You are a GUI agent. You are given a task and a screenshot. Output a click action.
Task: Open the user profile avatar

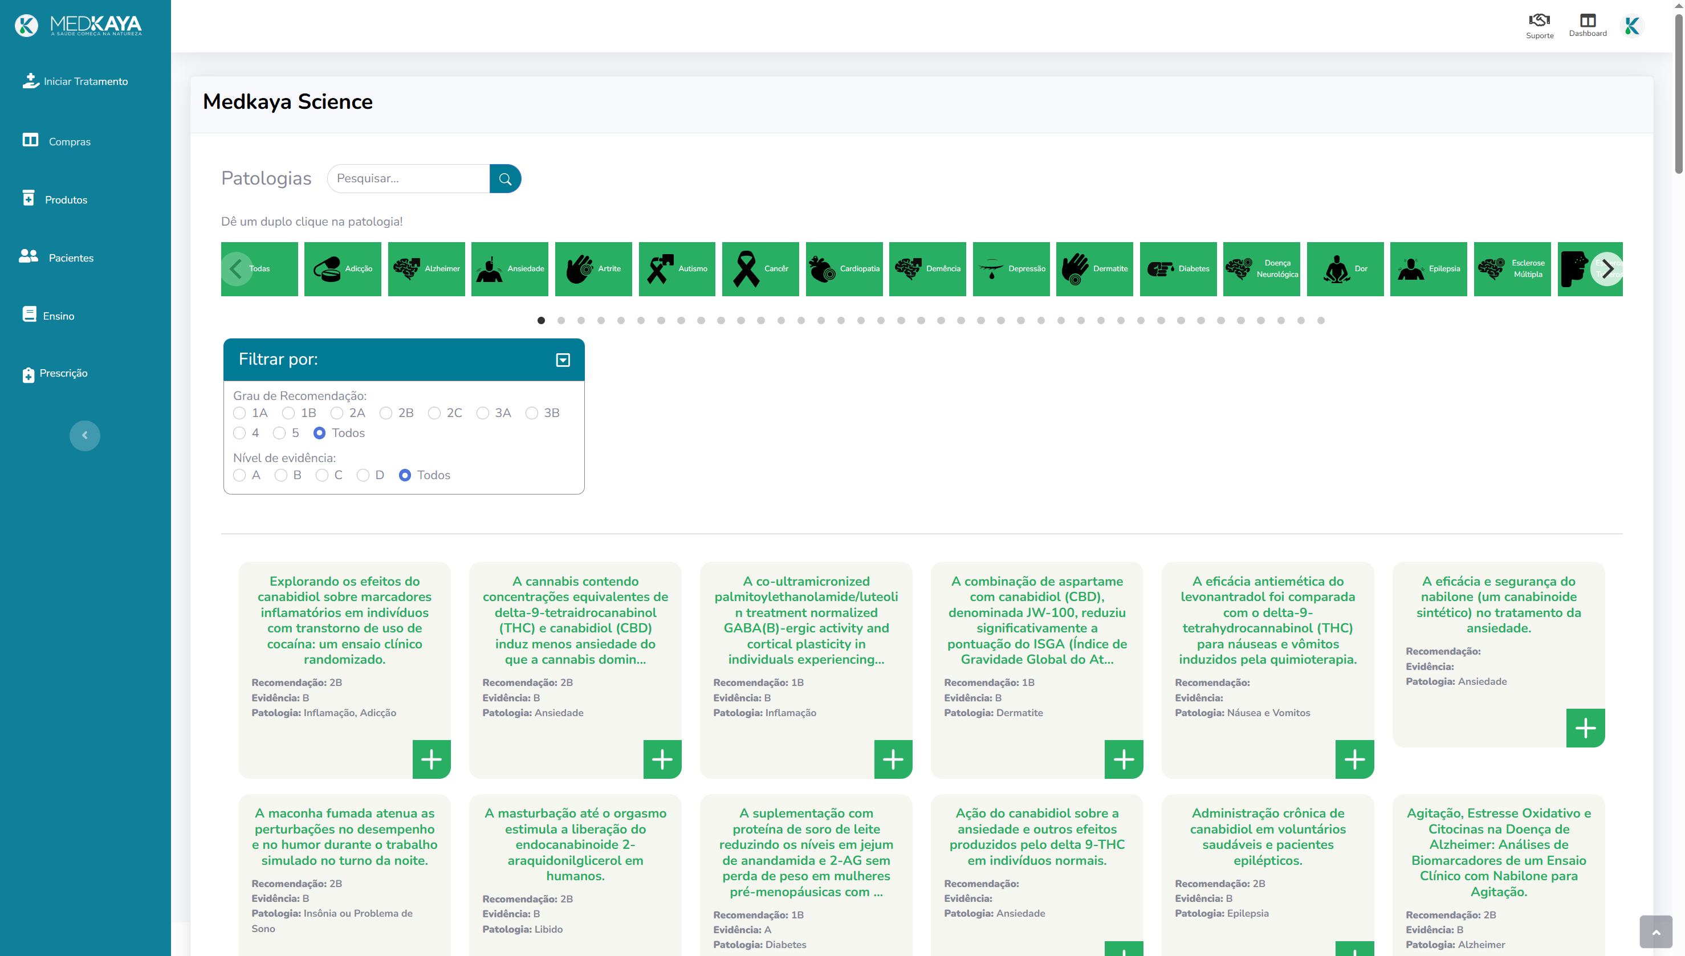point(1633,26)
